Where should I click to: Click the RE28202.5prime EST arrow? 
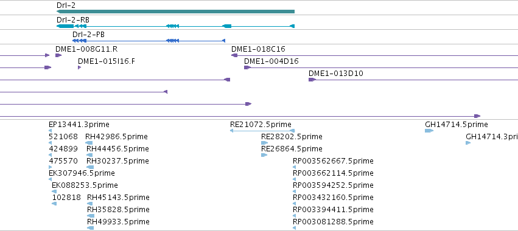point(264,143)
